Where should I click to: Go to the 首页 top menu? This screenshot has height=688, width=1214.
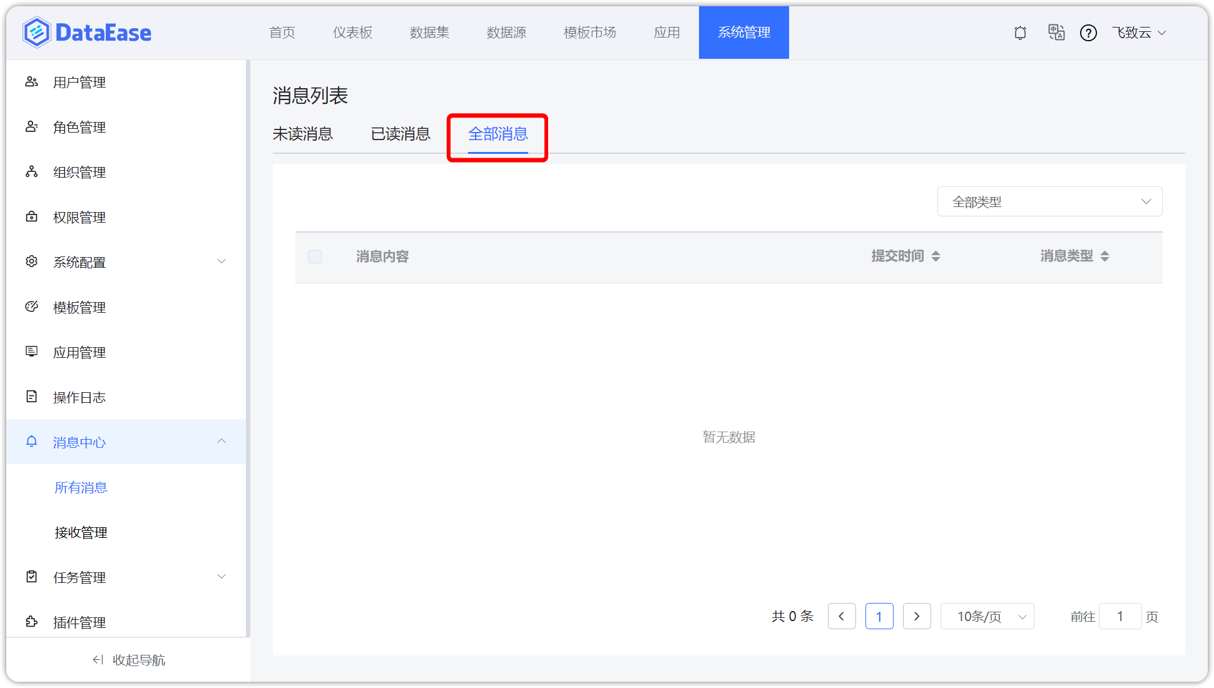282,33
